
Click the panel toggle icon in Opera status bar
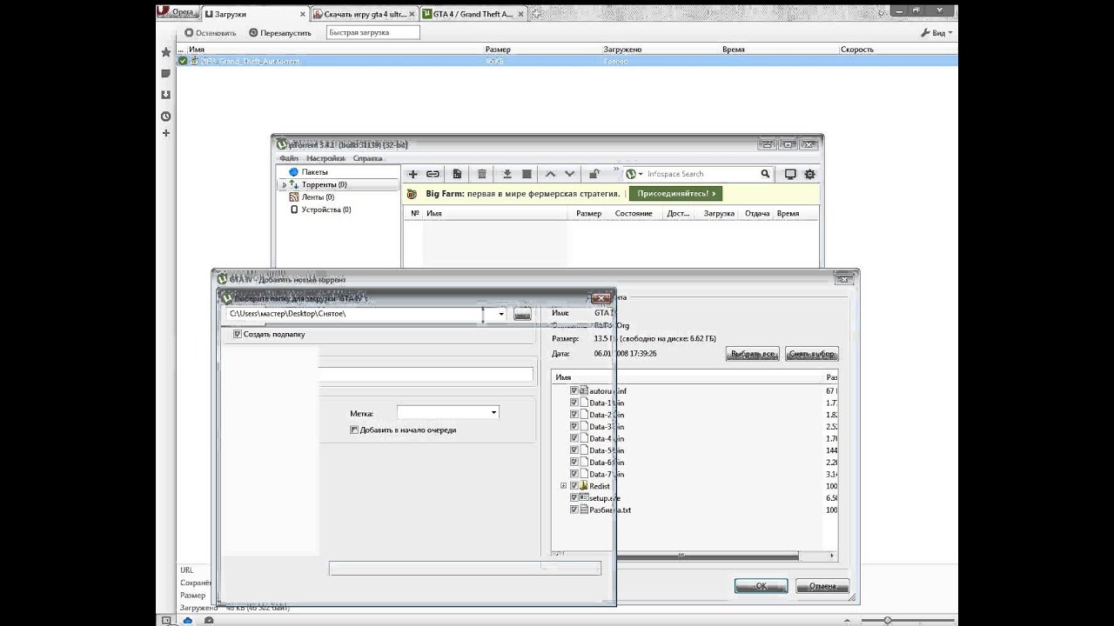pyautogui.click(x=165, y=620)
